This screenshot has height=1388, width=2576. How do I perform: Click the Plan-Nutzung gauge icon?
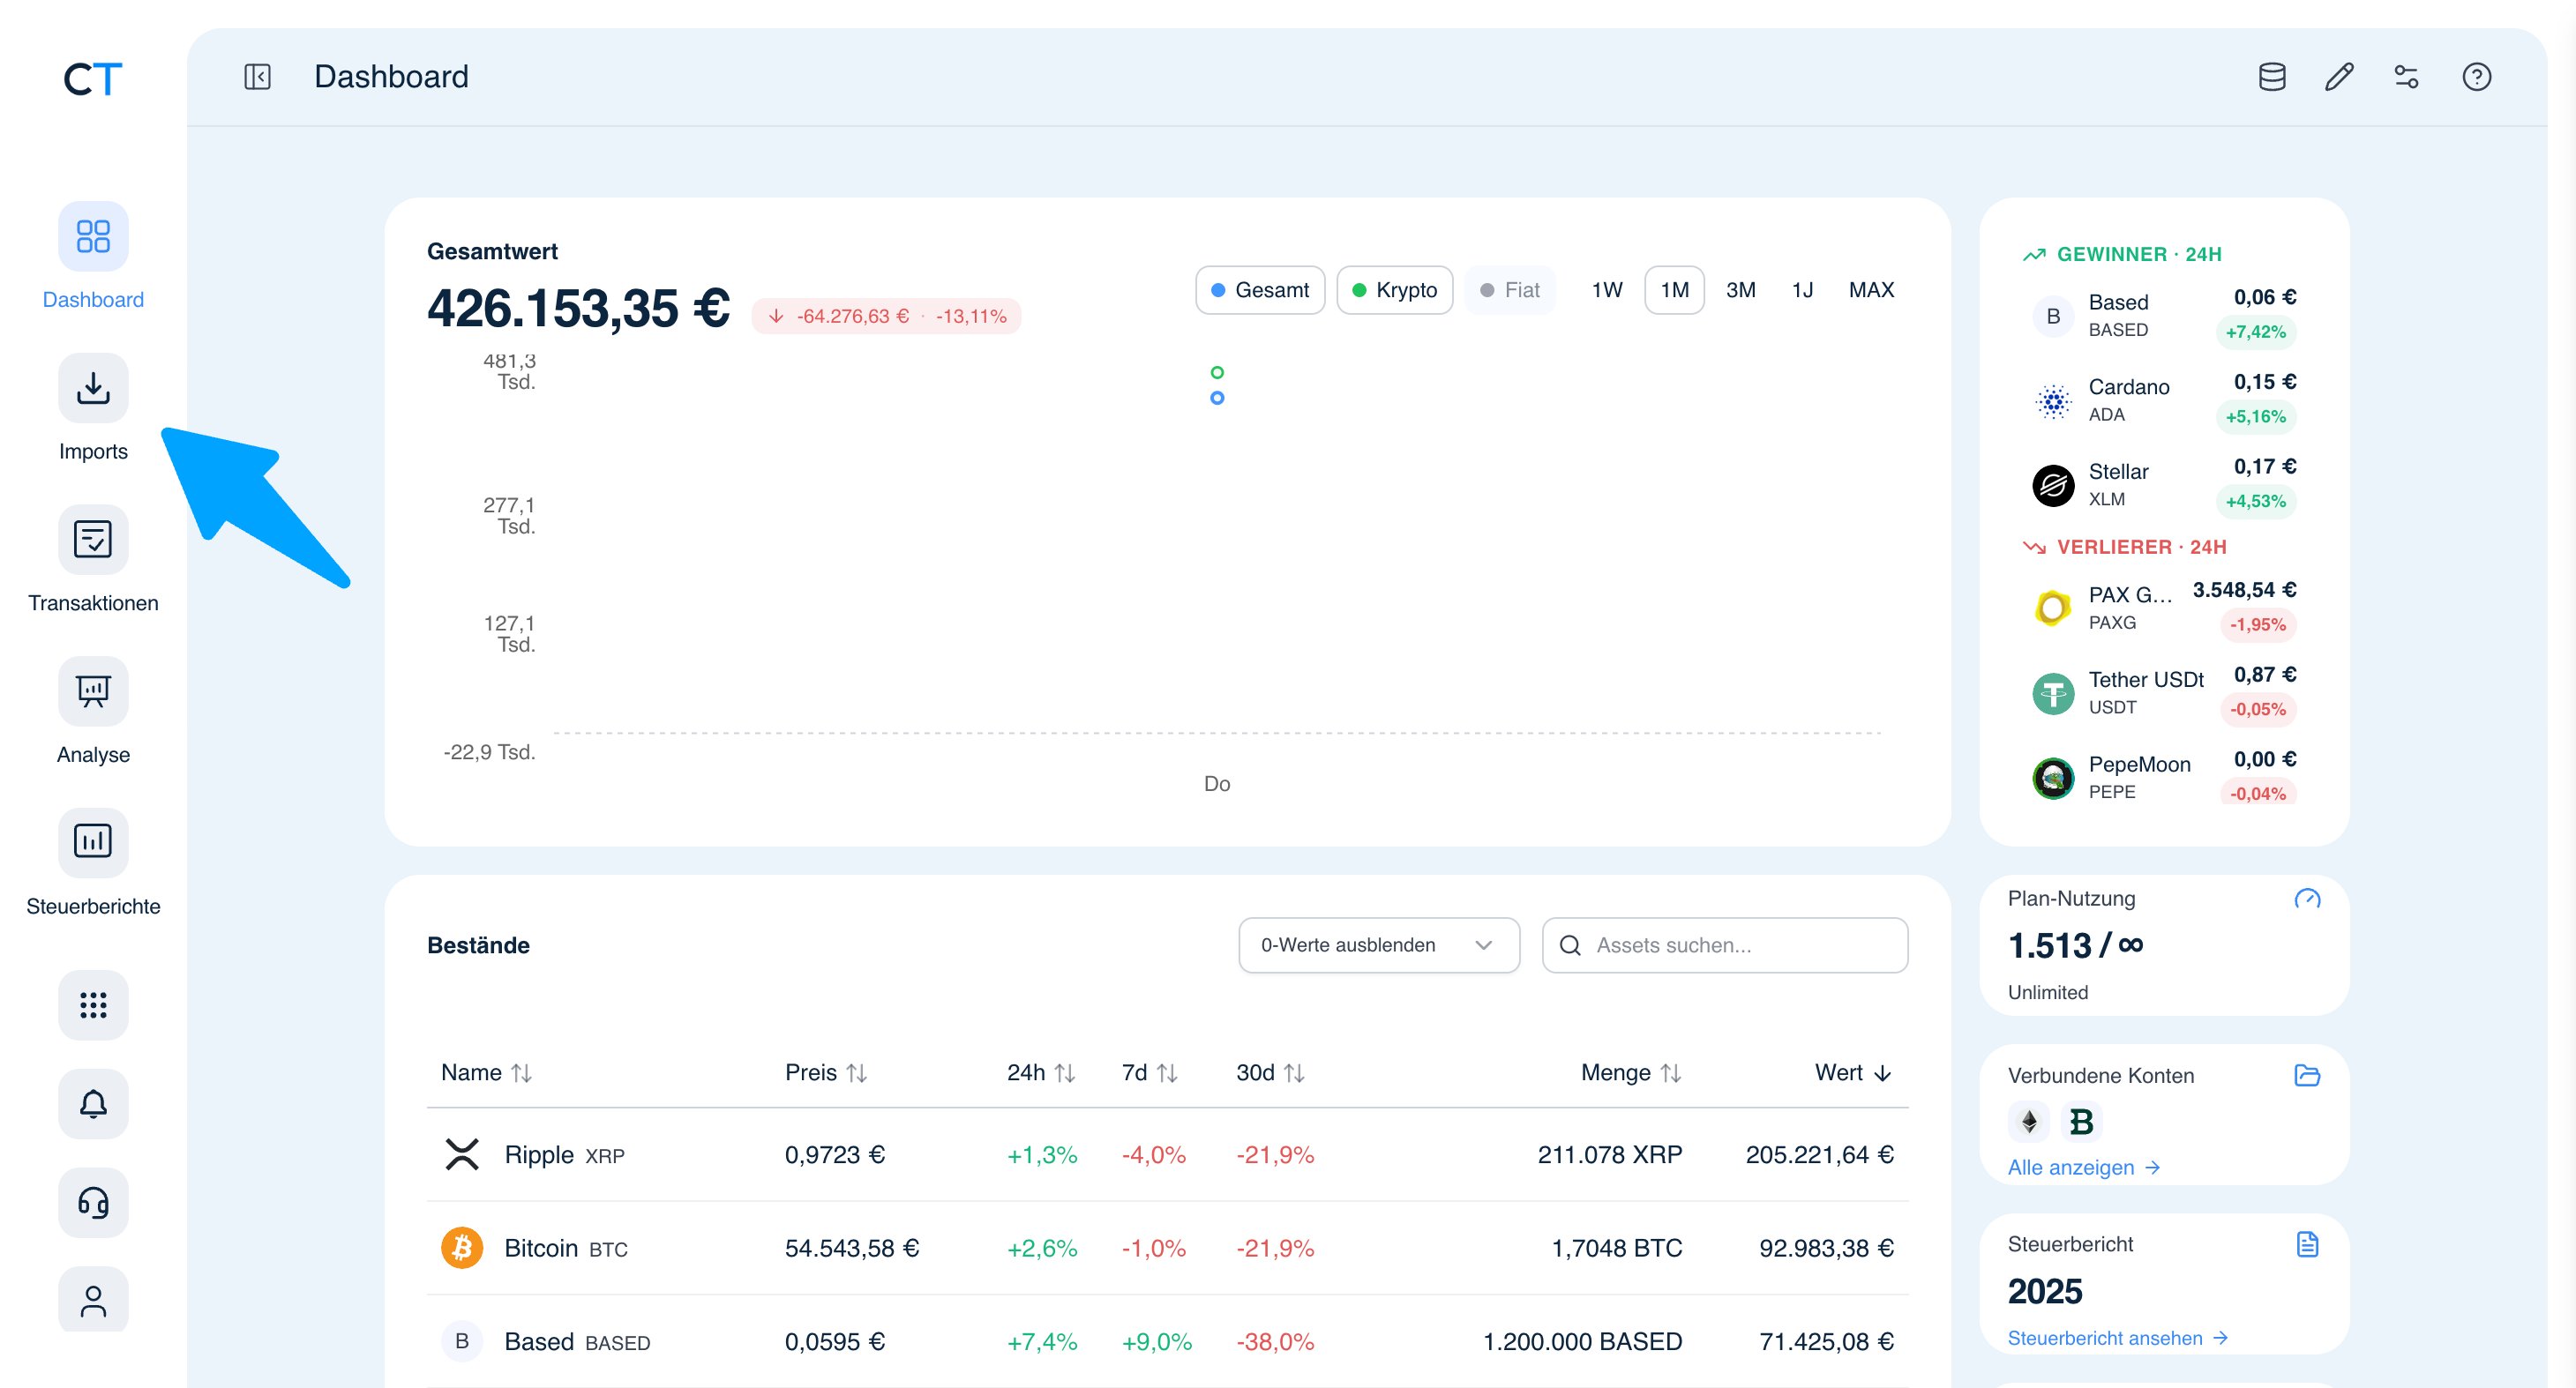pyautogui.click(x=2307, y=899)
